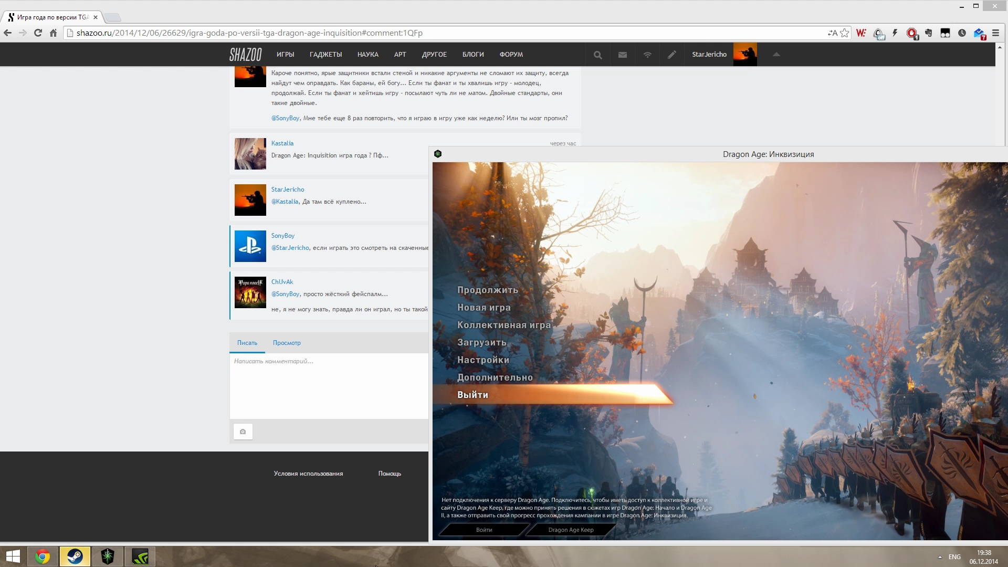Open the НАУКА menu item
Screen dimensions: 1008x567
click(x=367, y=55)
